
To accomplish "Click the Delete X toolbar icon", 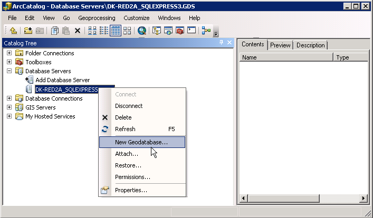I will pyautogui.click(x=78, y=31).
